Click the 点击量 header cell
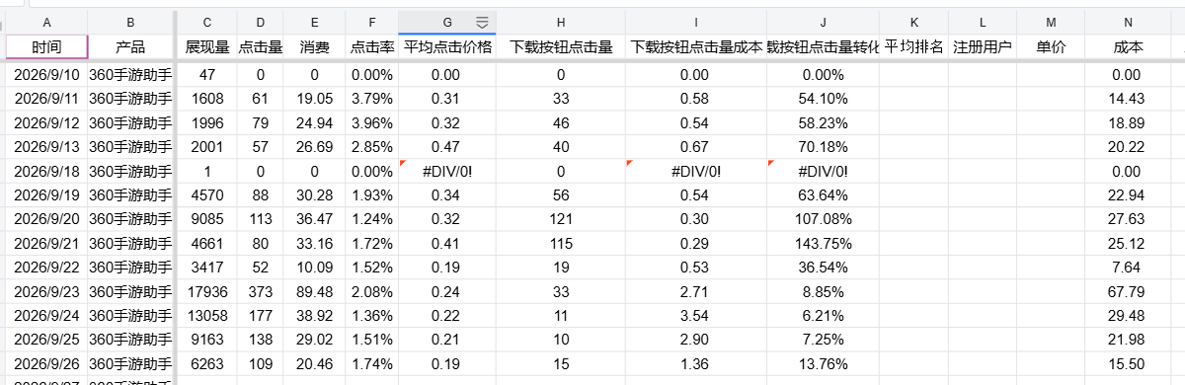 click(260, 46)
